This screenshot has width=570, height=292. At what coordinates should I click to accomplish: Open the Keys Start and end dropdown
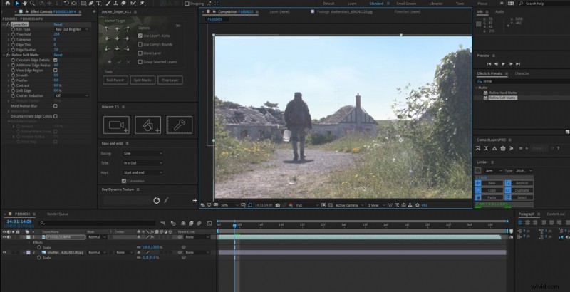pyautogui.click(x=142, y=172)
